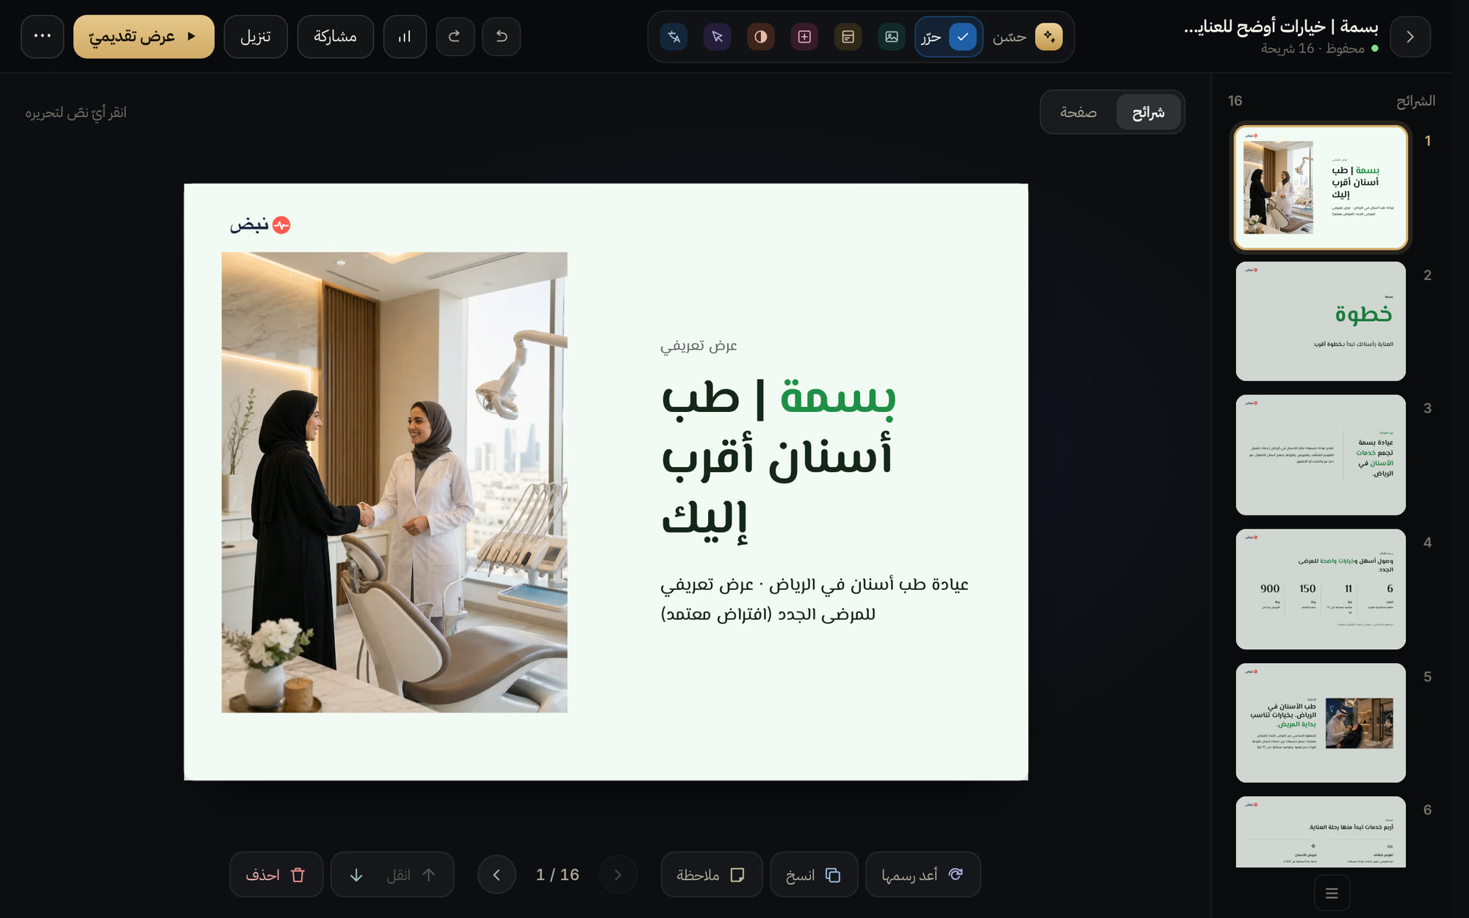Click the dimmed right chevron beside 1 / 16
The height and width of the screenshot is (918, 1469).
coord(618,875)
